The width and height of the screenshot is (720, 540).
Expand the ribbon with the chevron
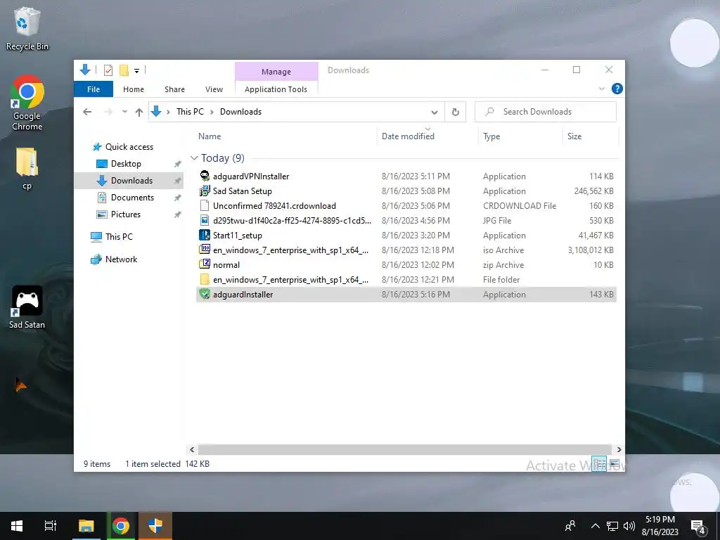602,89
